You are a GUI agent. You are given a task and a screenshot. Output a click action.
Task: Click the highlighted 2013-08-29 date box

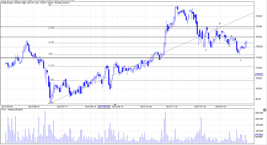click(104, 107)
